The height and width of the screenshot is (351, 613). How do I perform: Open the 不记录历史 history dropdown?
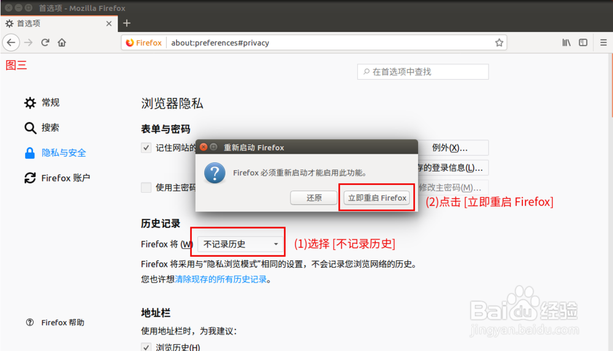click(240, 244)
